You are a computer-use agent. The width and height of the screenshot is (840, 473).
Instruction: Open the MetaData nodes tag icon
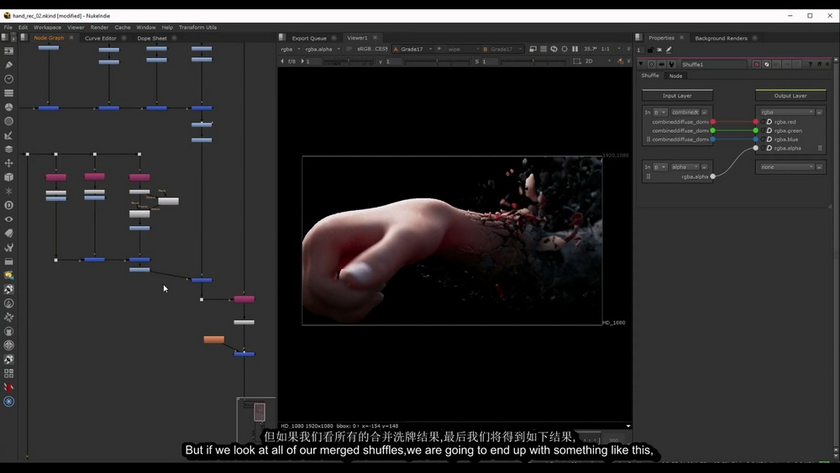(x=8, y=233)
